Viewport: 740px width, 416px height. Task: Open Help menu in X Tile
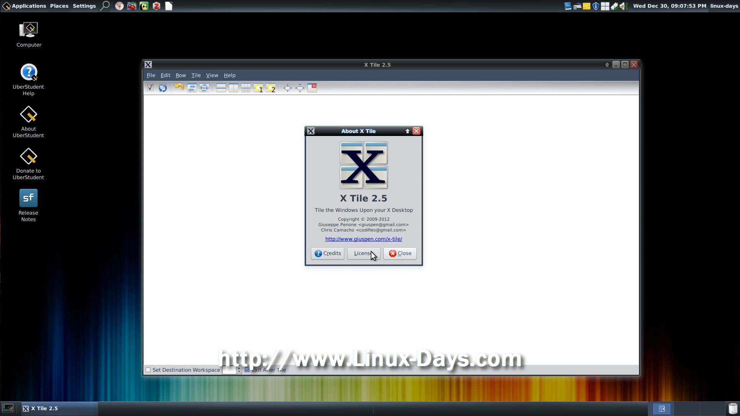[x=229, y=75]
